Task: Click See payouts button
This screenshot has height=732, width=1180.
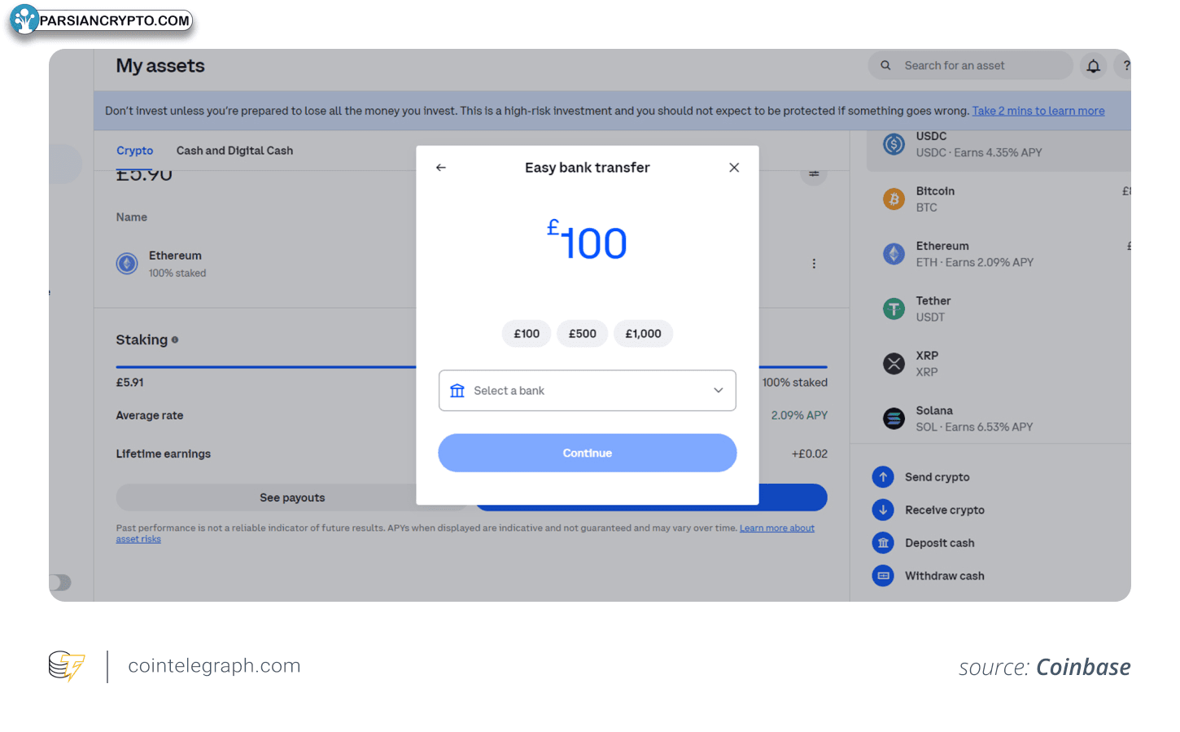Action: point(292,497)
